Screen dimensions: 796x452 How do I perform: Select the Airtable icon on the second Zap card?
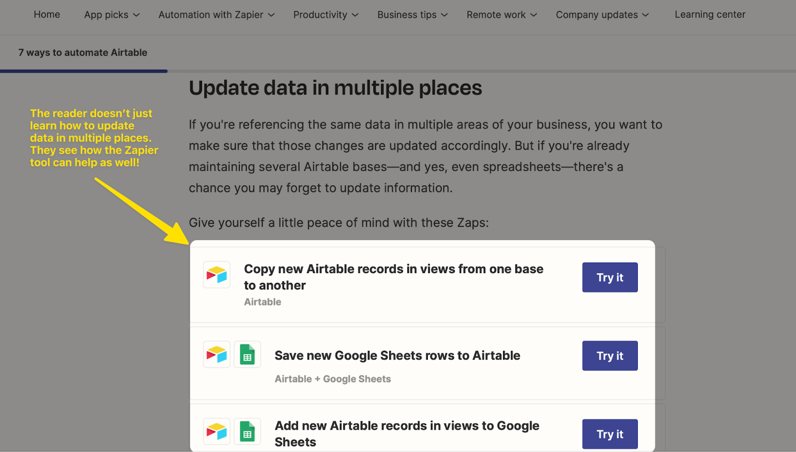click(216, 354)
